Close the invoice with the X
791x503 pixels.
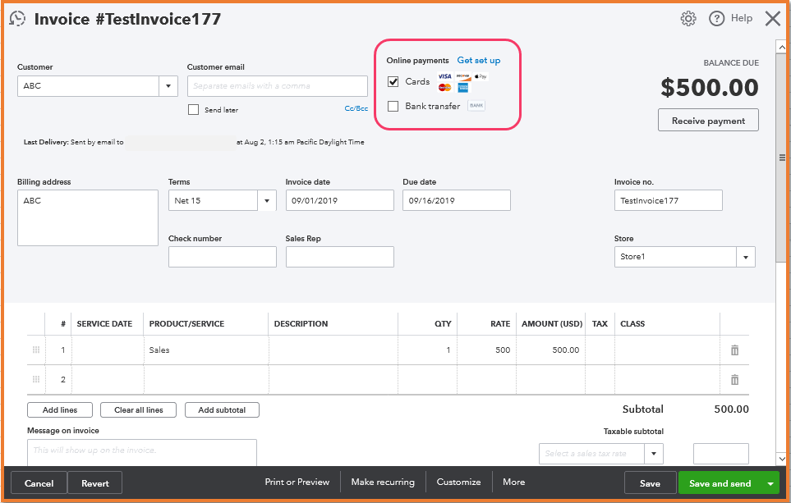[773, 19]
